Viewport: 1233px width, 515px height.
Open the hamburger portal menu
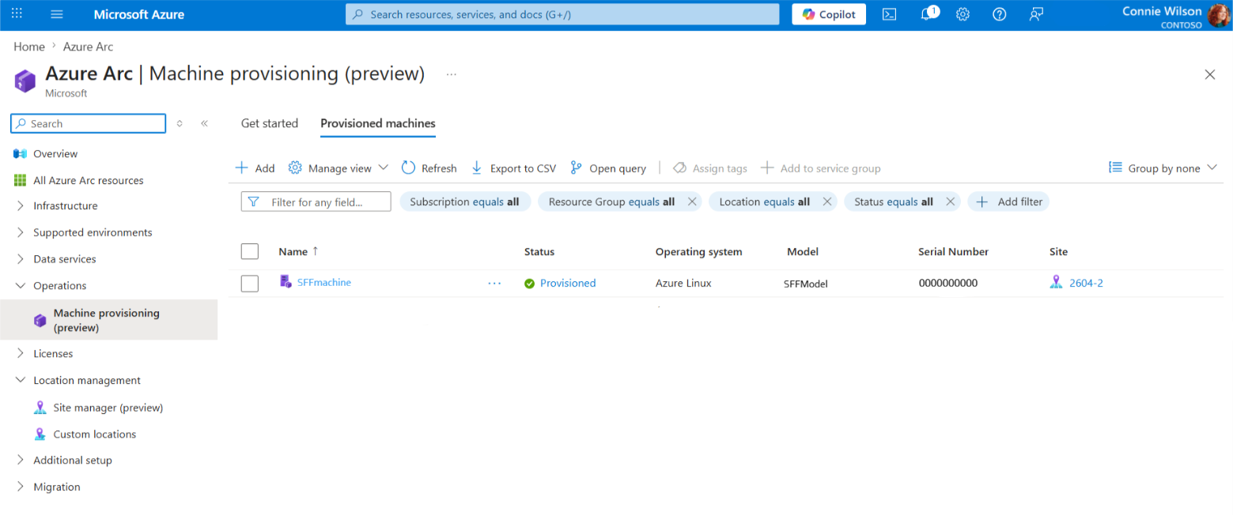[57, 14]
